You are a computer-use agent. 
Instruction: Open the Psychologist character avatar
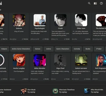tap(40, 20)
